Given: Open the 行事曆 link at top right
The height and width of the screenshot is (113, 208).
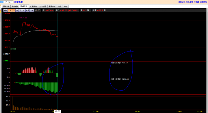Looking at the screenshot, I should coord(196,2).
